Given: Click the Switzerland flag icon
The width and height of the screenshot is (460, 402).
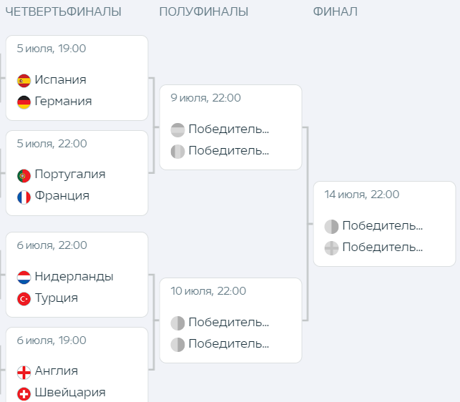Looking at the screenshot, I should [x=24, y=393].
